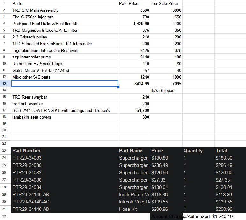The height and width of the screenshot is (220, 246).
Task: Select the 'SOS 2/4" LOWERING KIT' cell
Action: pos(65,110)
